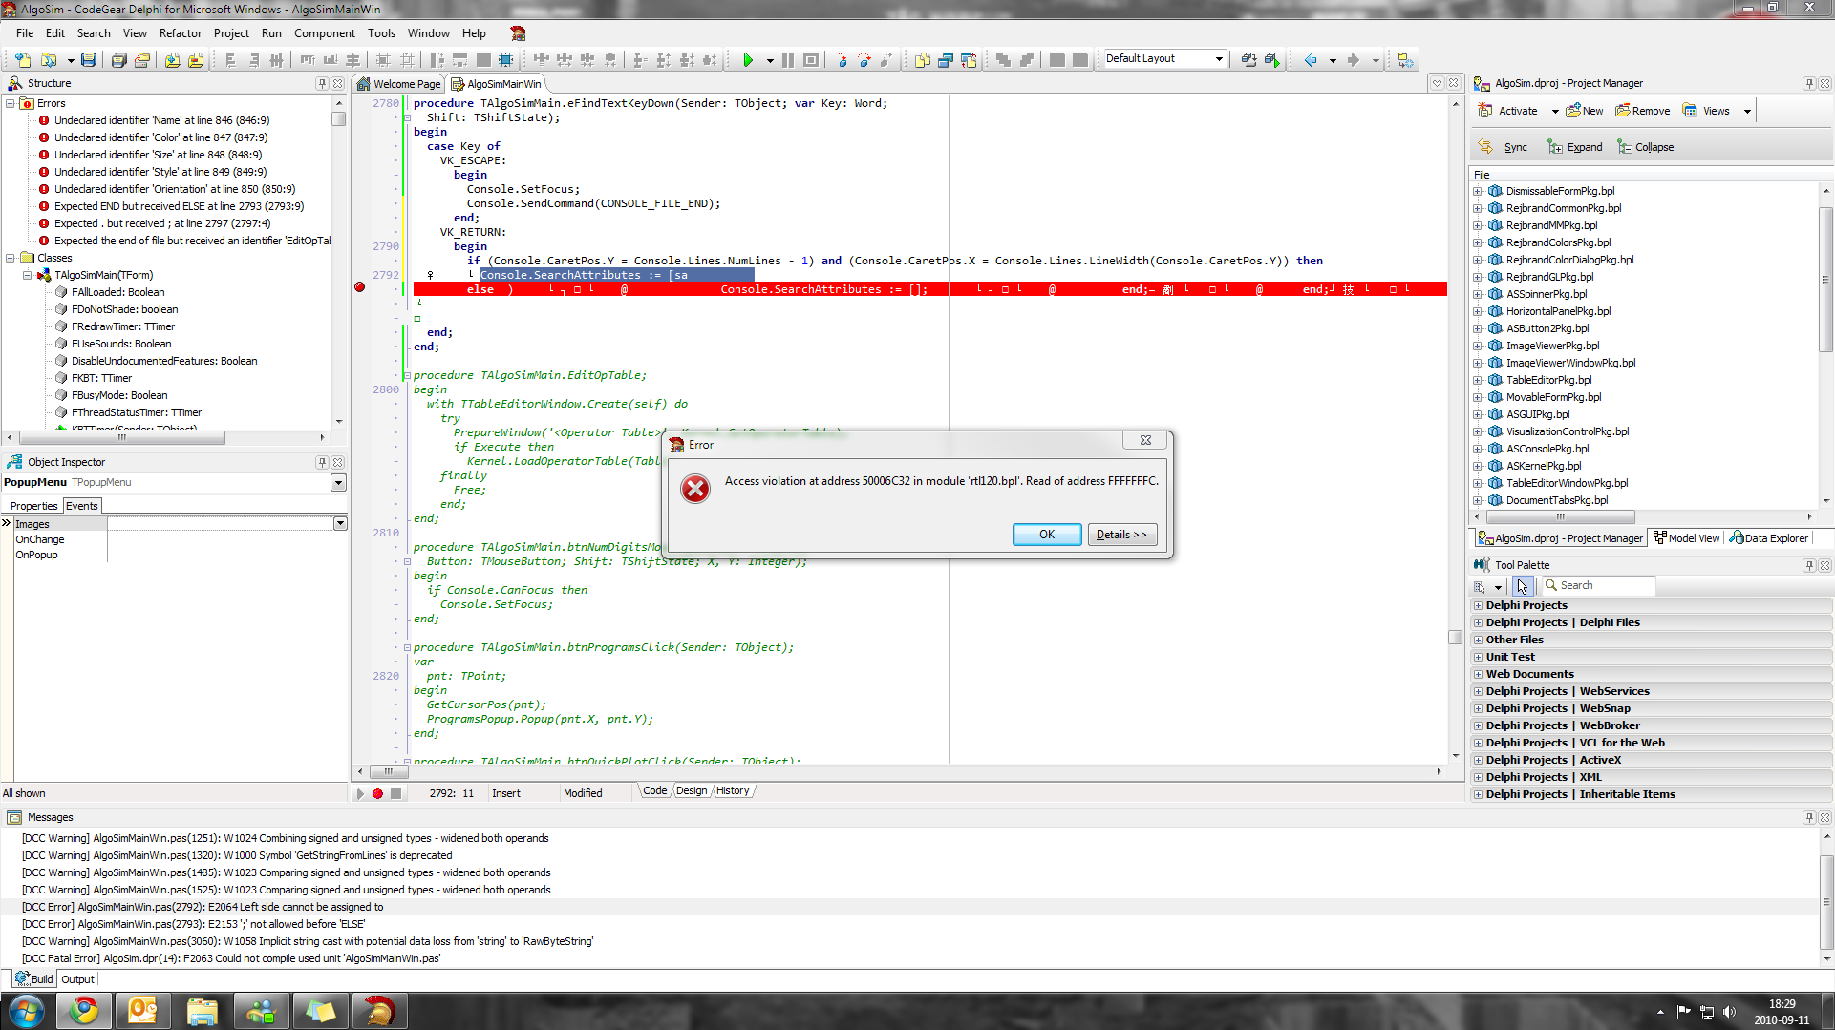Click the Save toolbar icon

(x=89, y=60)
